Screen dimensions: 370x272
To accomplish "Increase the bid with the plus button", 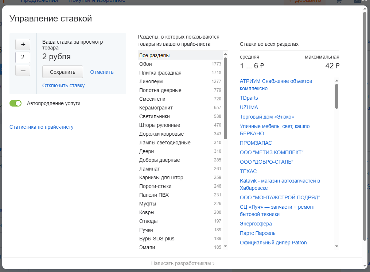I will pos(23,44).
